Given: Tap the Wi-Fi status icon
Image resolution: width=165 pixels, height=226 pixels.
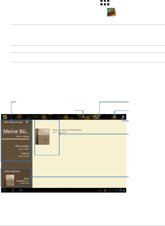Looking at the screenshot, I should coord(121,190).
